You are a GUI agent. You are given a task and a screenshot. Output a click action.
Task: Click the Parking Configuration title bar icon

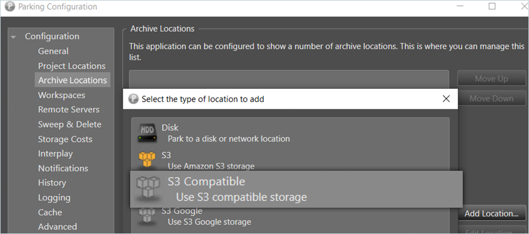coord(9,7)
